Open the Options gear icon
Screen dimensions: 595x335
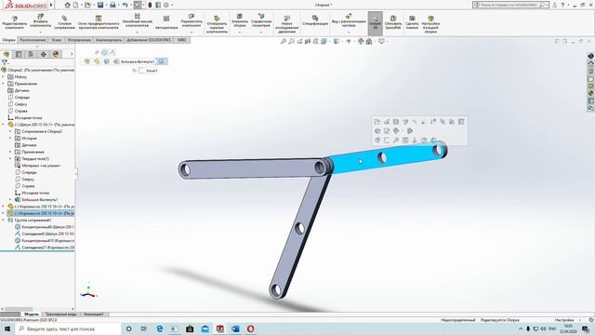pos(165,5)
